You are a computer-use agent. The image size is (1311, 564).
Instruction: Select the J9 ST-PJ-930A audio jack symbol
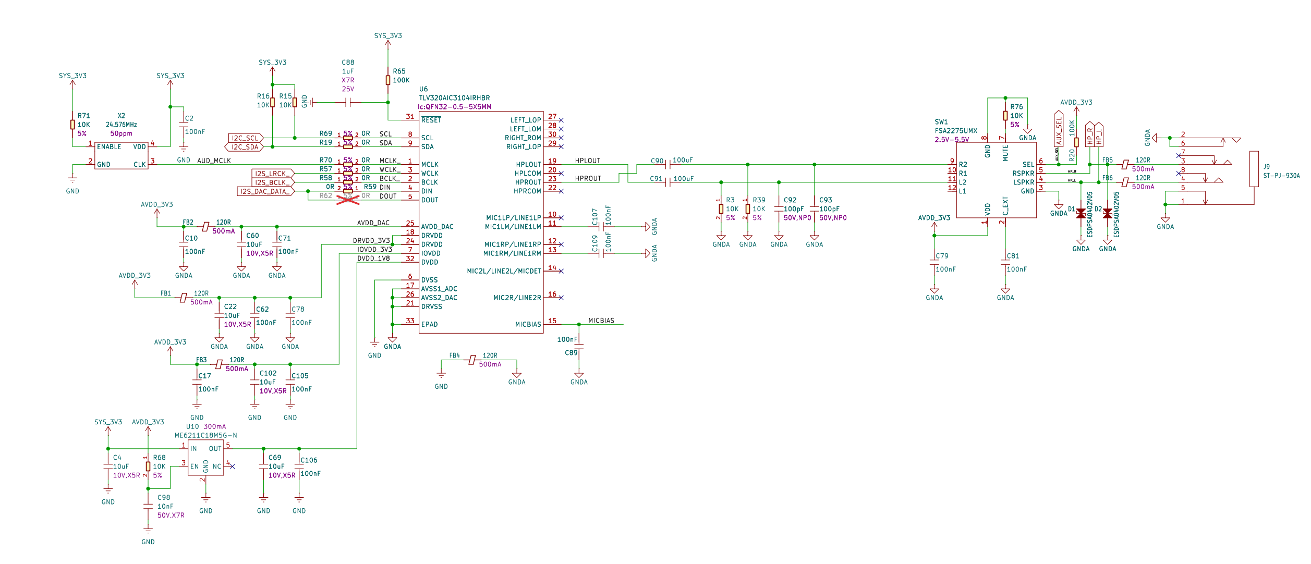click(x=1254, y=169)
